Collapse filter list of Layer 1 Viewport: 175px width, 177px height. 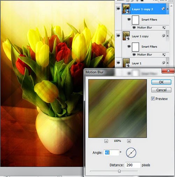pyautogui.click(x=168, y=63)
